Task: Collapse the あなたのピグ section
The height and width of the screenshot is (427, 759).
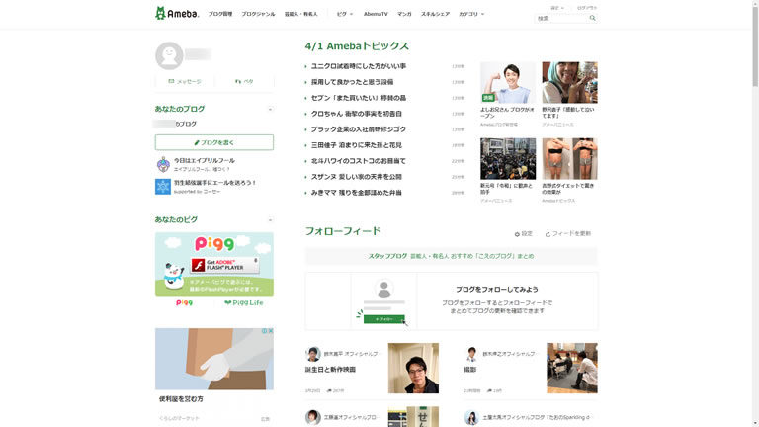Action: tap(270, 220)
